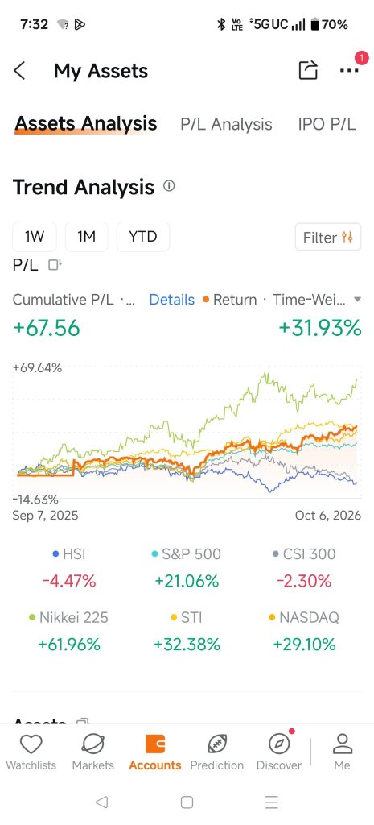Open Watchlists heart icon in bottom bar
This screenshot has width=374, height=825.
pos(31,744)
